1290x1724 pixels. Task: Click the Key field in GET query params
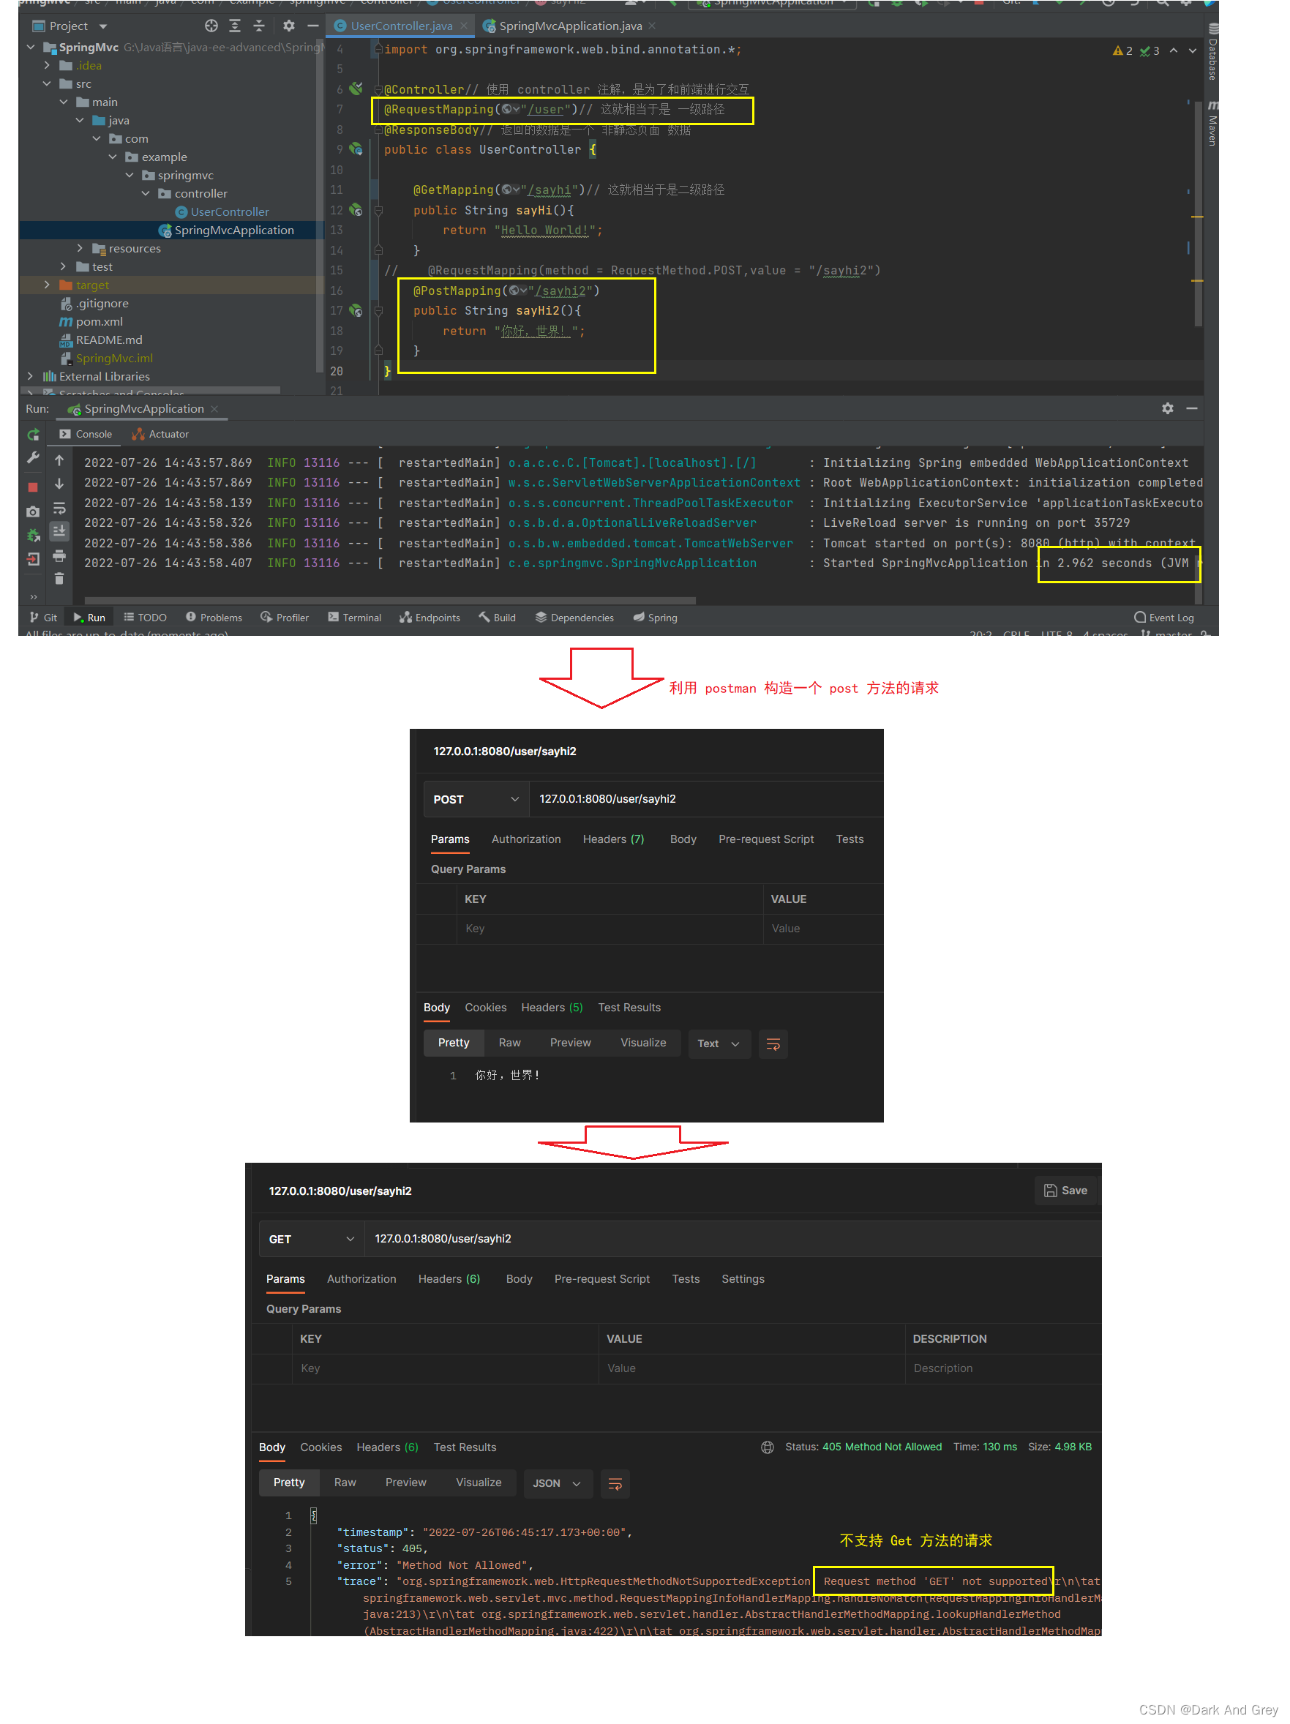click(x=446, y=1368)
